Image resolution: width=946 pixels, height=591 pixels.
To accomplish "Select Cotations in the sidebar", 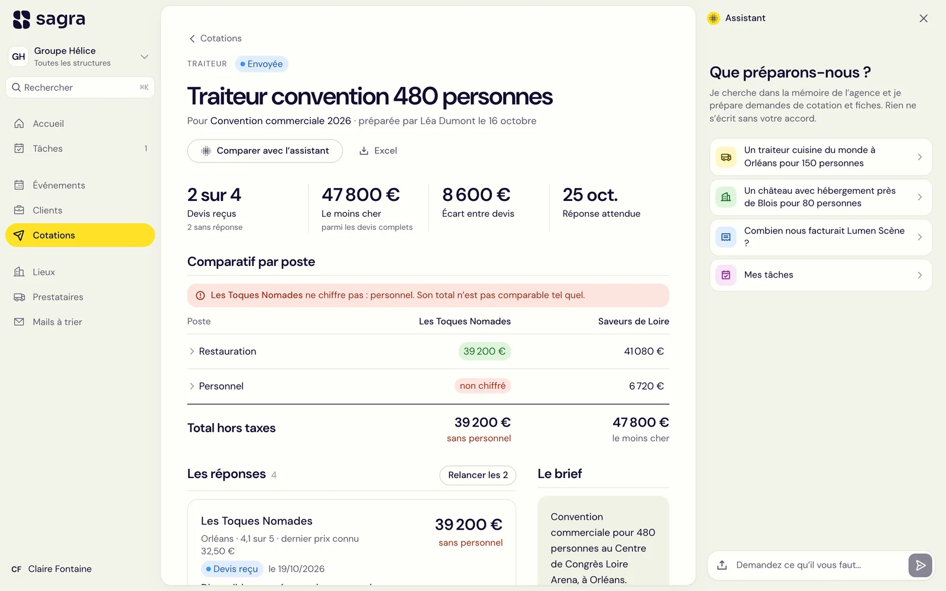I will point(80,235).
